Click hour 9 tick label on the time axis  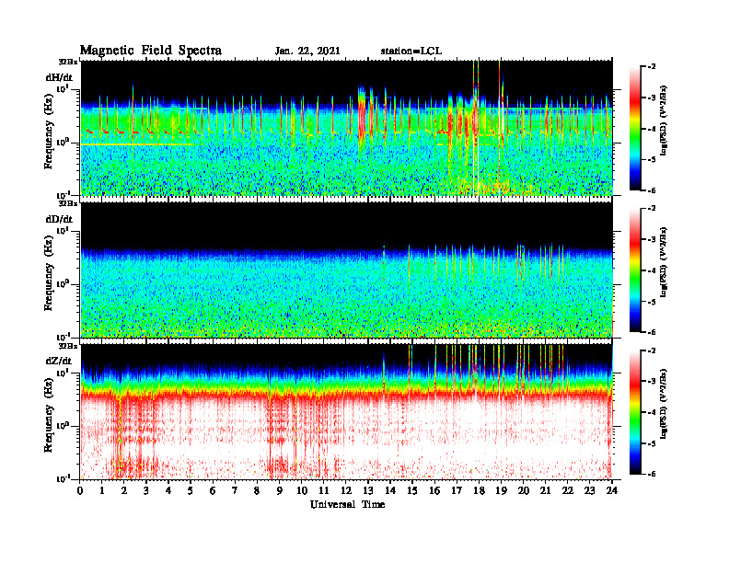point(280,490)
